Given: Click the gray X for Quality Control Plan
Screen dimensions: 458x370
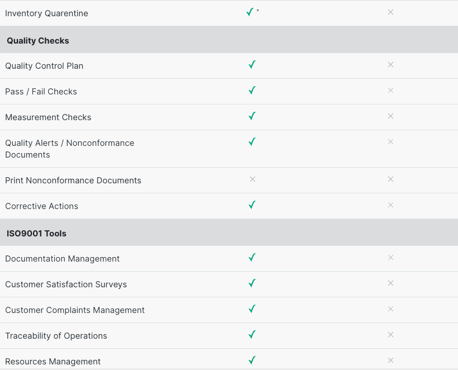Looking at the screenshot, I should point(390,65).
